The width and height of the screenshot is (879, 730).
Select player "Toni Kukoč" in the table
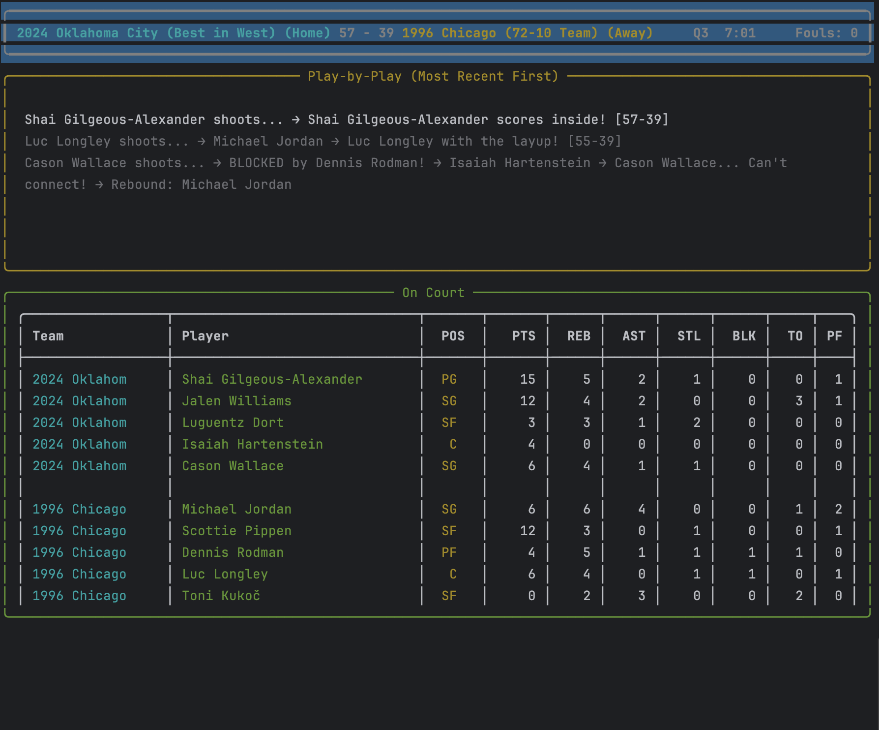221,596
